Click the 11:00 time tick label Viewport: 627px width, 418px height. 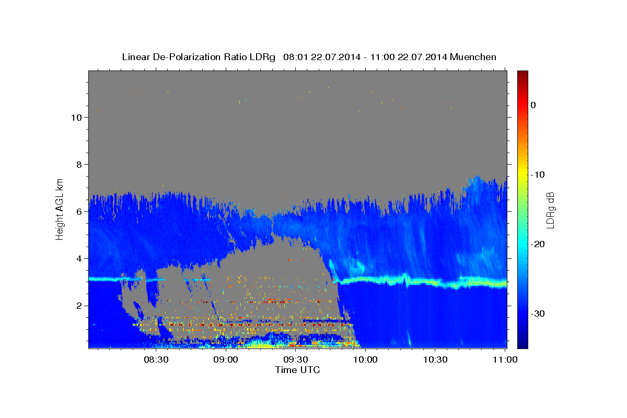pos(505,359)
